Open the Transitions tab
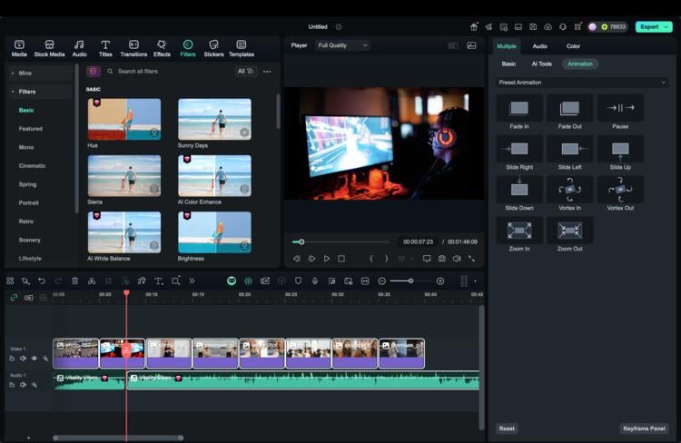This screenshot has height=443, width=681. point(133,48)
